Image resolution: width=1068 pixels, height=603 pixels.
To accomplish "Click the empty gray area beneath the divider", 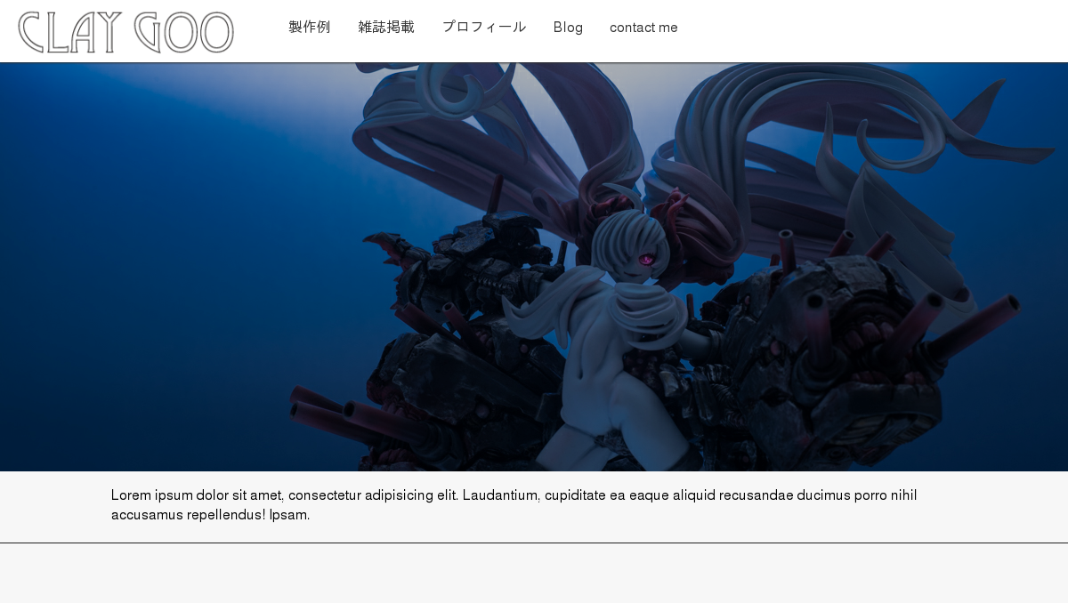I will 534,574.
